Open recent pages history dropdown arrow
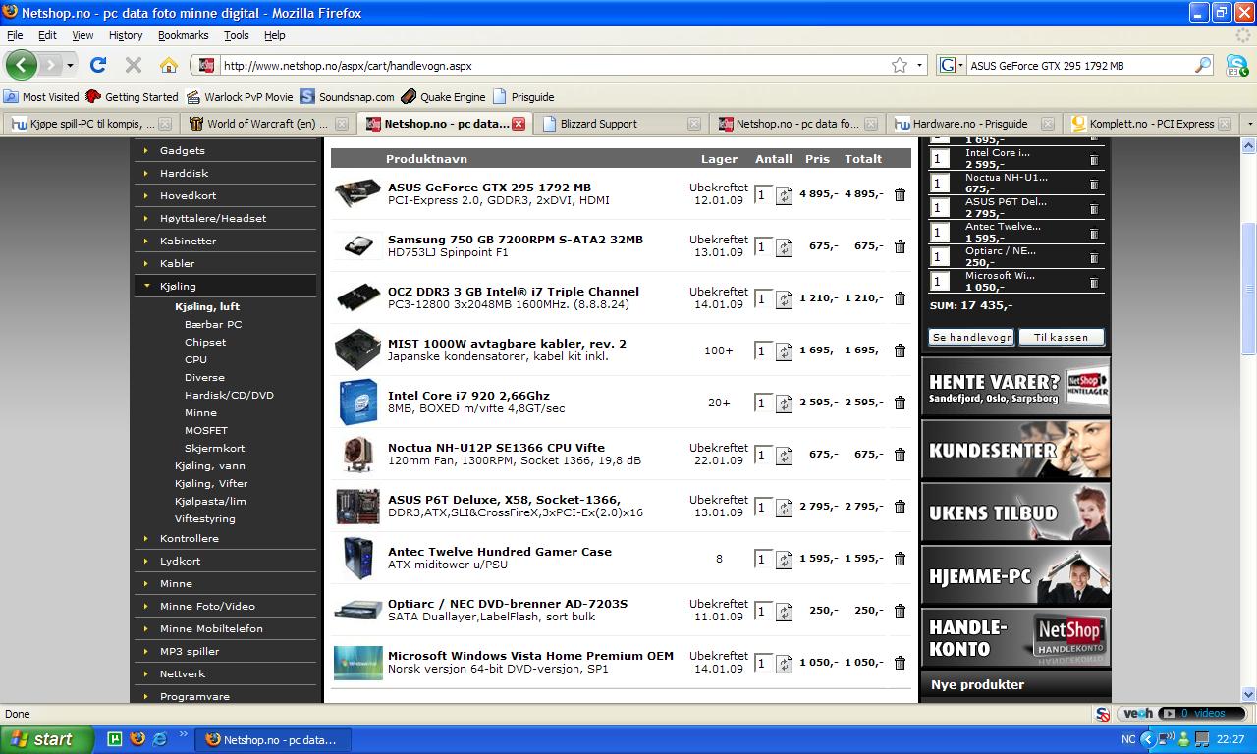 (x=70, y=65)
